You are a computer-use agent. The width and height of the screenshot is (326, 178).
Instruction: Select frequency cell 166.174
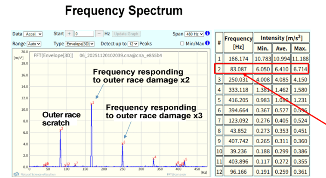tap(238, 59)
